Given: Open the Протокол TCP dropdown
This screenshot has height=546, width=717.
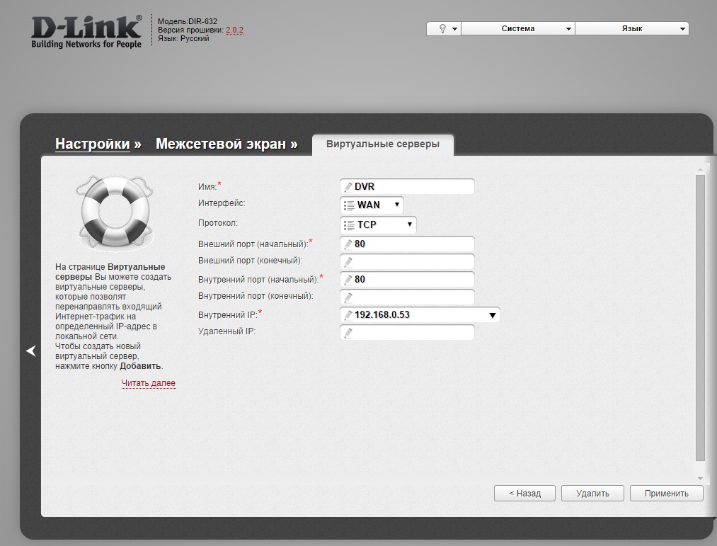Looking at the screenshot, I should [379, 225].
